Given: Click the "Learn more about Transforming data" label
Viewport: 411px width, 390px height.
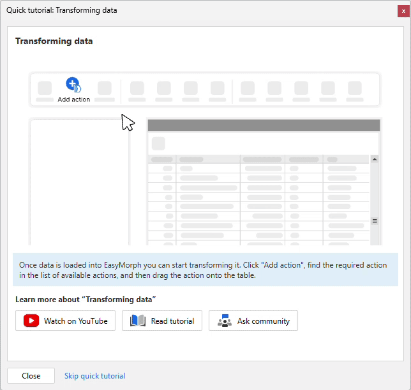Looking at the screenshot, I should point(86,300).
